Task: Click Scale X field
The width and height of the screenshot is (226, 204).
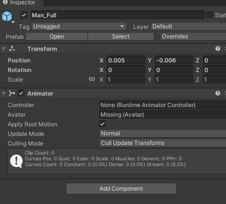Action: click(126, 80)
